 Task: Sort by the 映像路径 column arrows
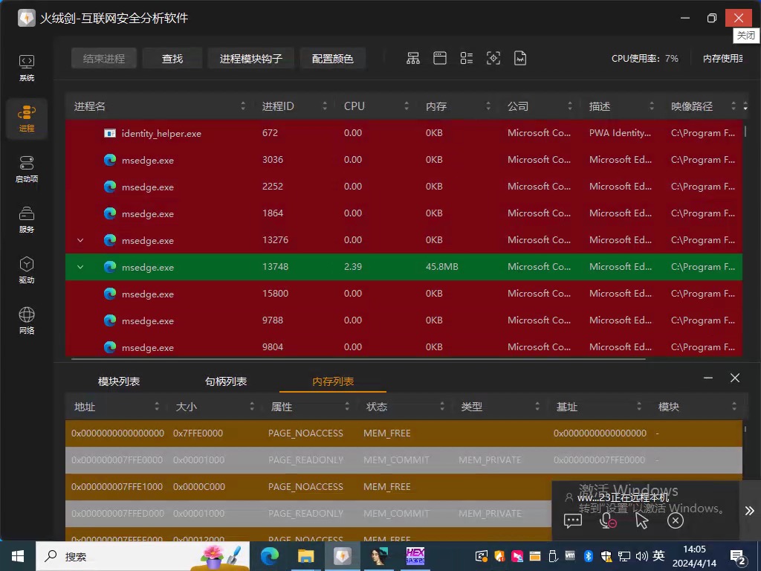pos(734,106)
